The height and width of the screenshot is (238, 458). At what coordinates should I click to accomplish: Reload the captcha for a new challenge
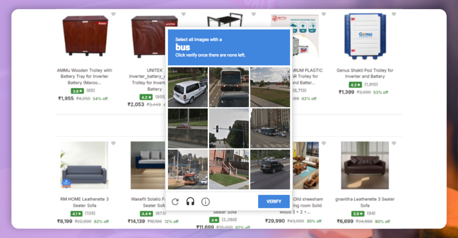[x=176, y=201]
